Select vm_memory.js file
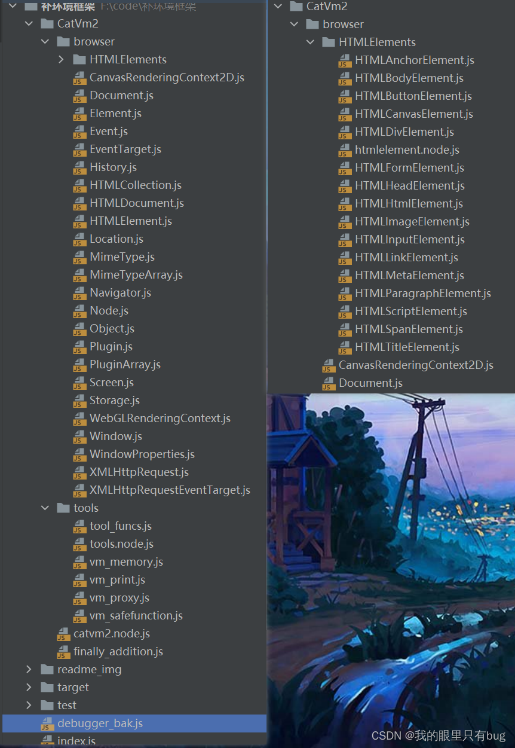The height and width of the screenshot is (748, 515). click(127, 562)
